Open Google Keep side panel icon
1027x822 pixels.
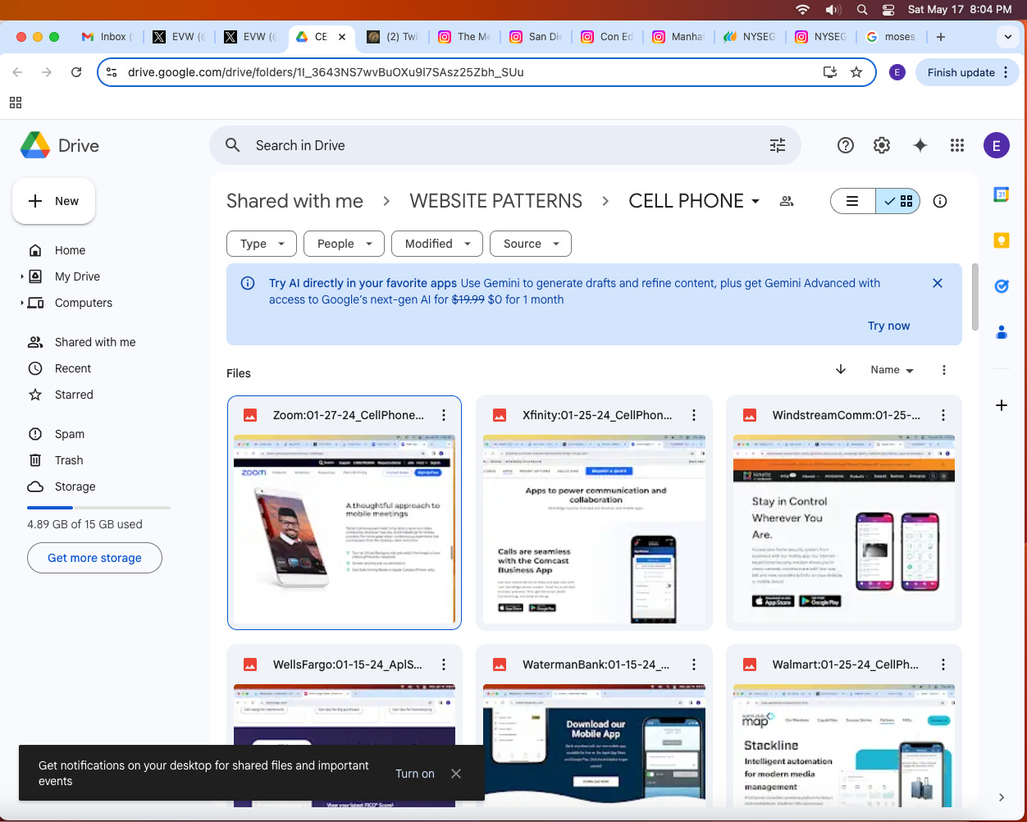pyautogui.click(x=1001, y=240)
